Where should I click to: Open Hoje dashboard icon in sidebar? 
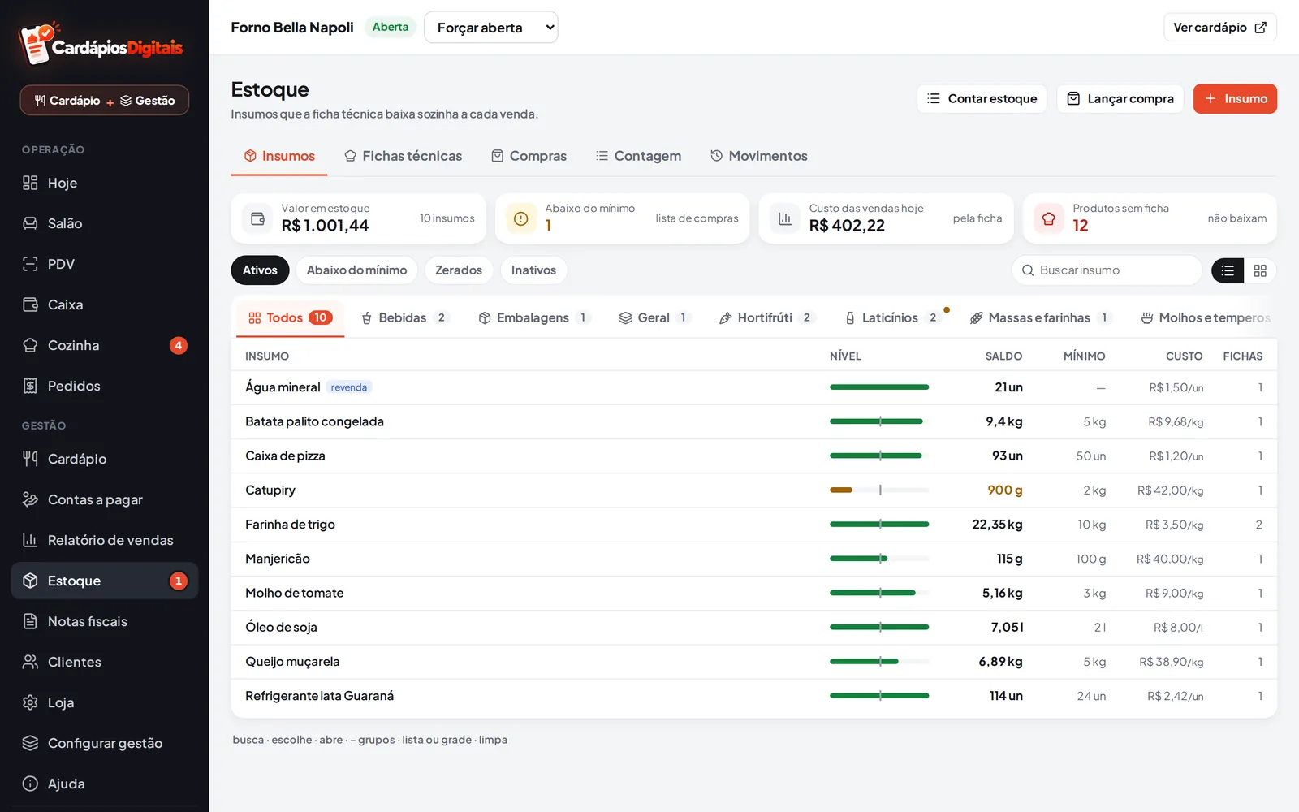pos(30,183)
